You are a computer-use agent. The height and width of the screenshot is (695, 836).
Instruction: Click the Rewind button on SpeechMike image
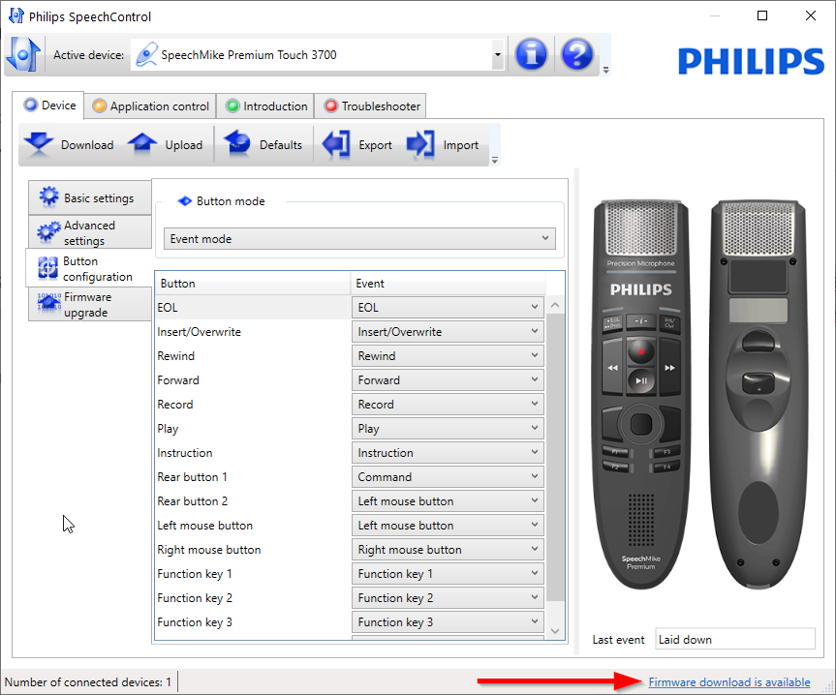[612, 368]
